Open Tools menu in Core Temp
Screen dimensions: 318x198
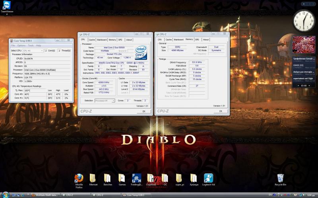(x=31, y=46)
